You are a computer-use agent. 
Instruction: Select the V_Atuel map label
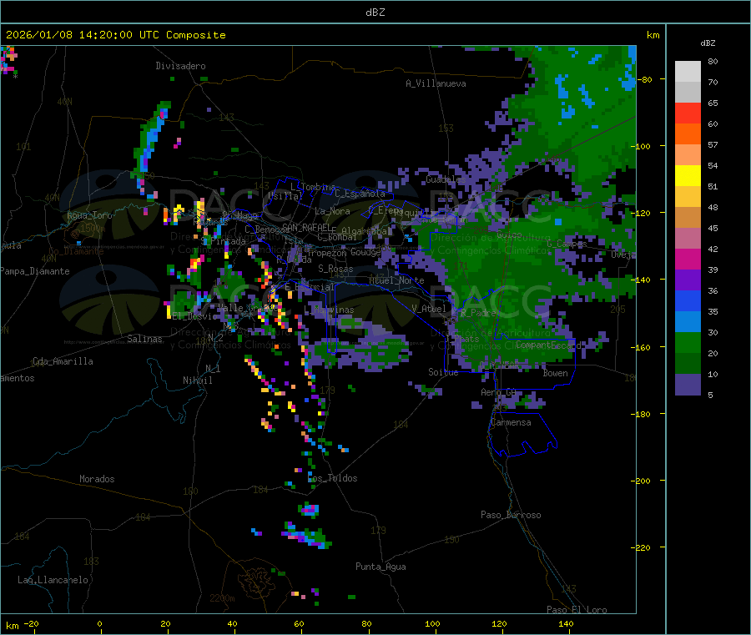pos(429,309)
